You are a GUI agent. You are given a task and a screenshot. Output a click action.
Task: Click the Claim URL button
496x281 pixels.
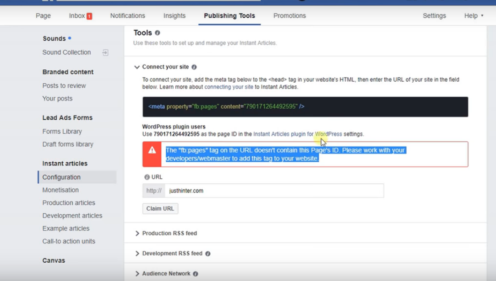click(x=160, y=208)
